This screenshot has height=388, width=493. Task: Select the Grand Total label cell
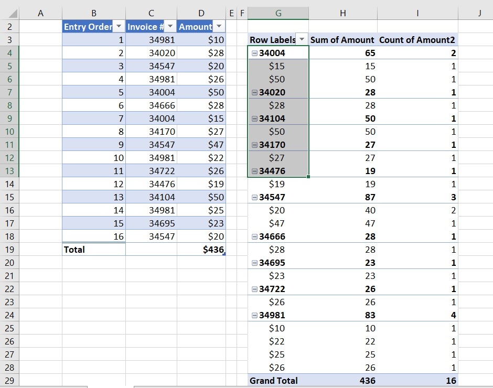[278, 381]
